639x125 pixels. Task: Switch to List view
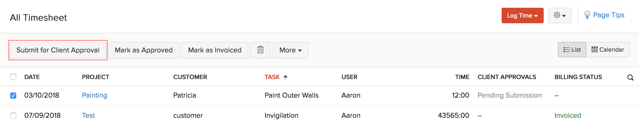tap(572, 50)
